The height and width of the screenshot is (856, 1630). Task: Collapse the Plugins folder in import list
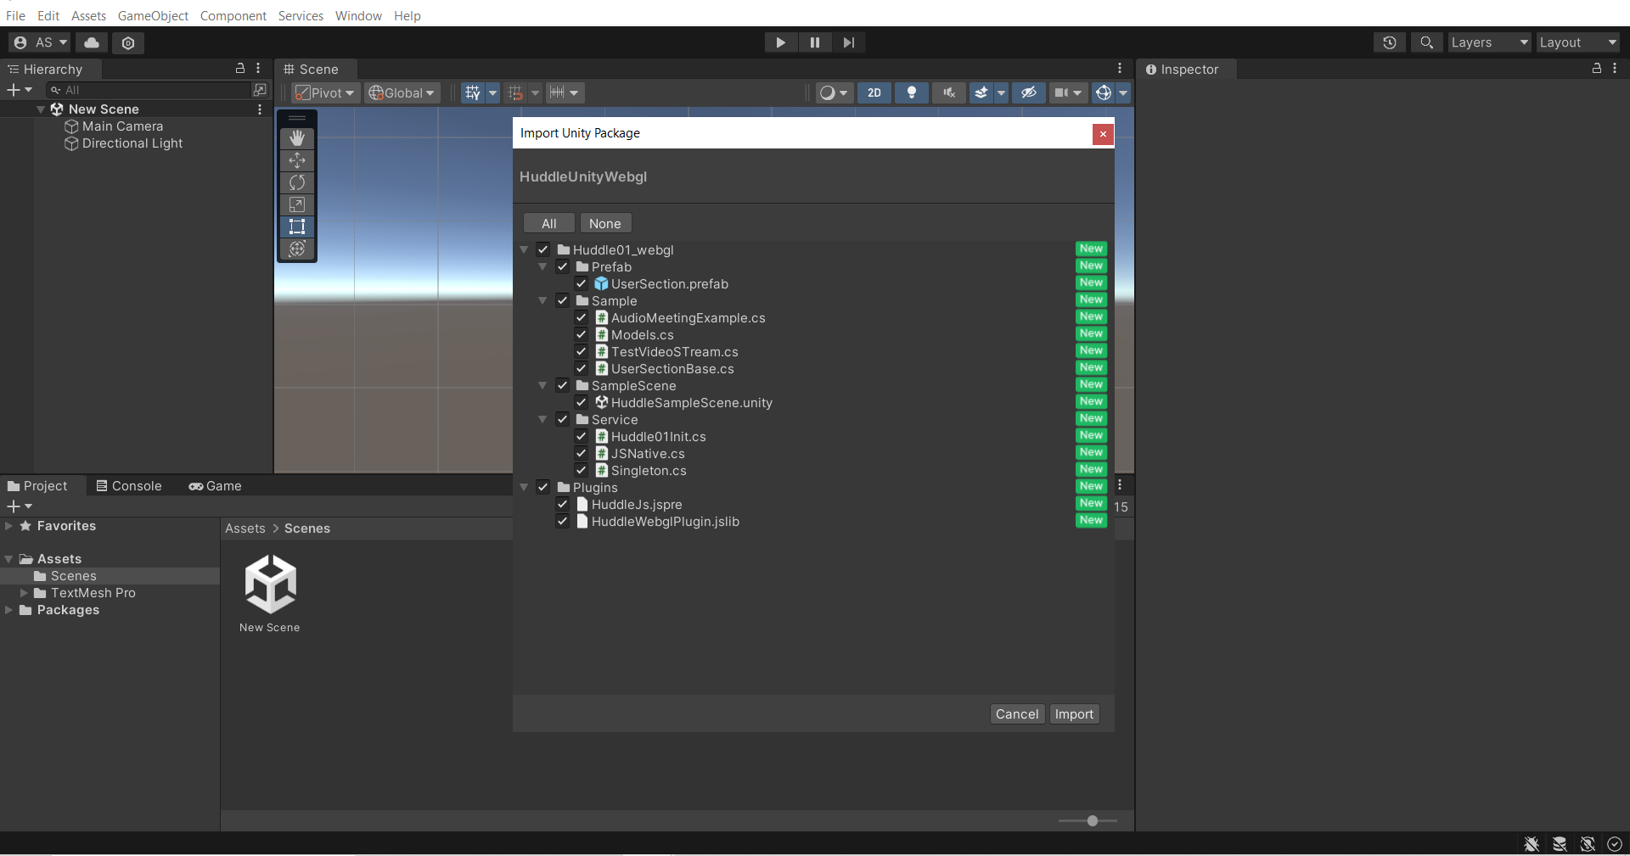524,488
